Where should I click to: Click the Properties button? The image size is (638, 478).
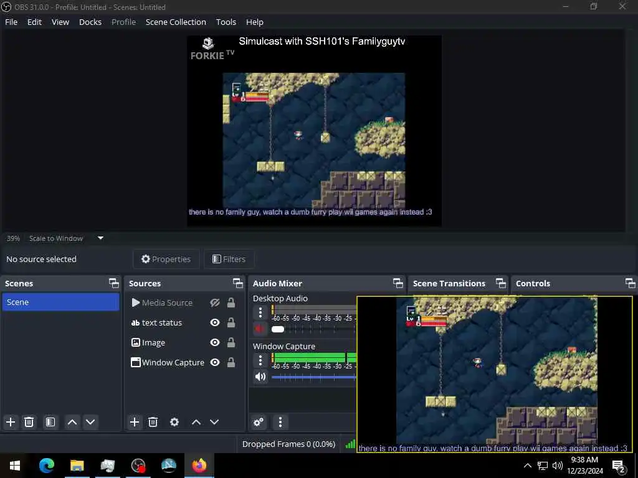[x=166, y=259]
